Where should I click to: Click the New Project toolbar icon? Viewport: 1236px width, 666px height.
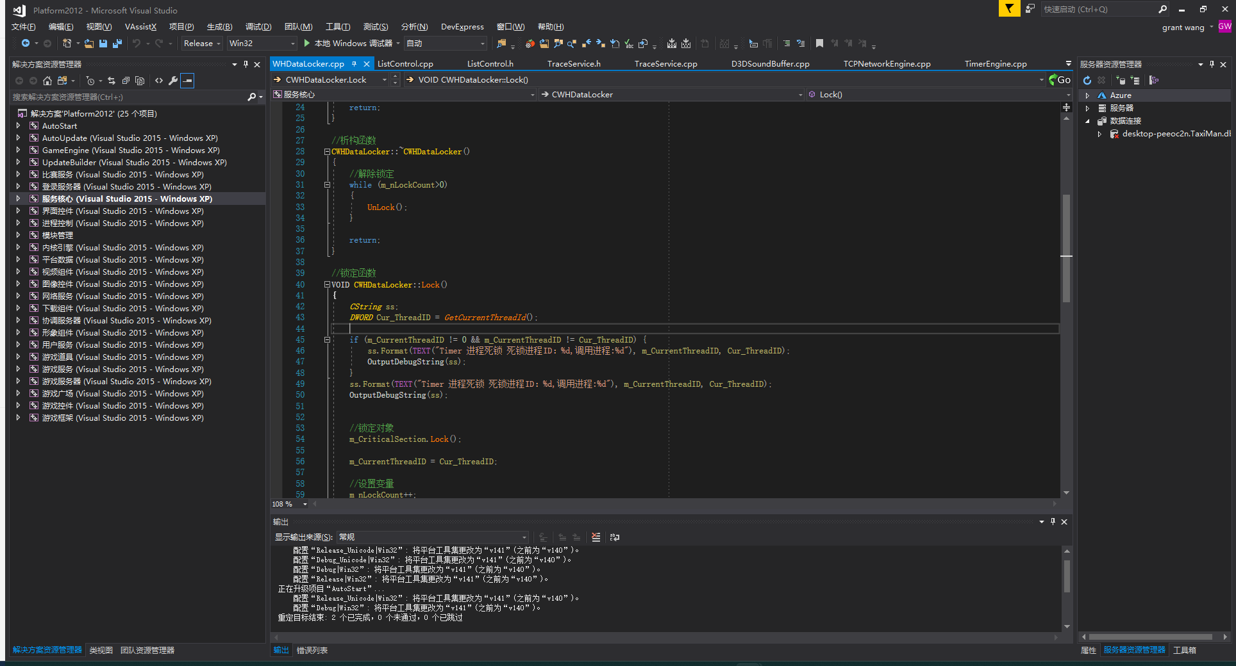point(67,44)
